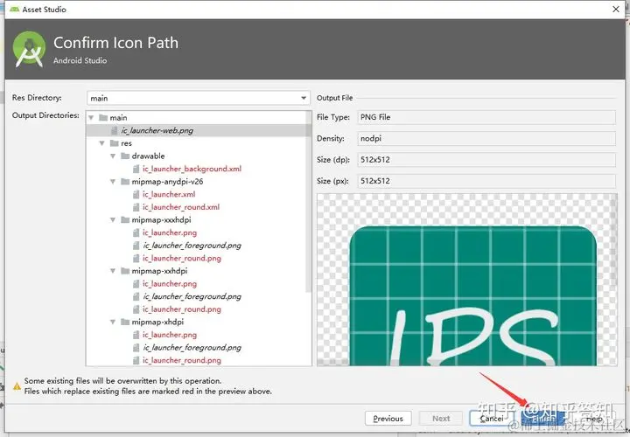
Task: Open Help from the dialog footer
Action: [594, 419]
